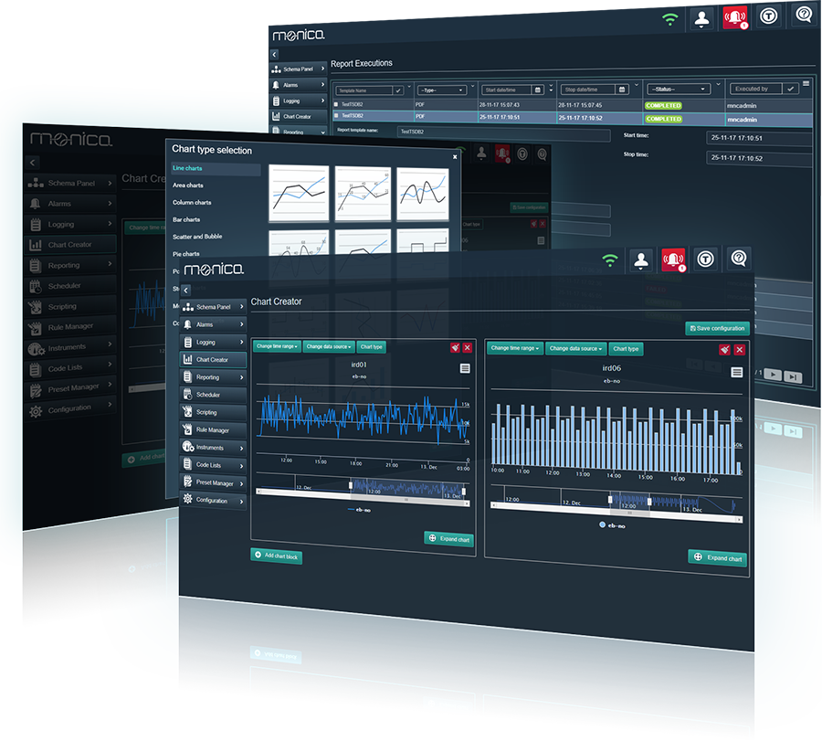Click Expand chart under ird01
Image resolution: width=822 pixels, height=741 pixels.
[x=448, y=538]
